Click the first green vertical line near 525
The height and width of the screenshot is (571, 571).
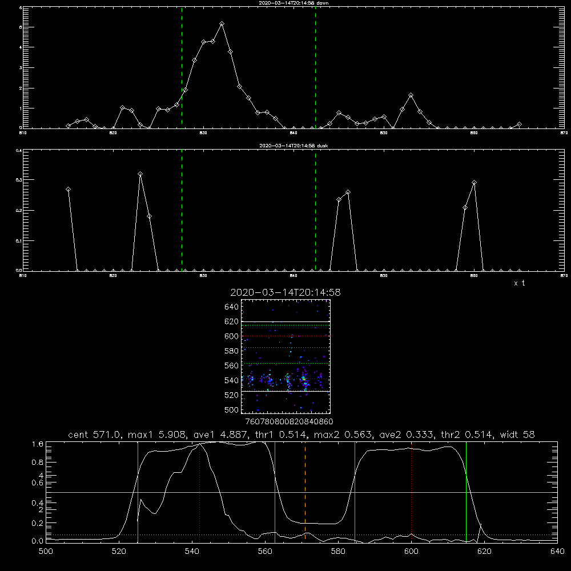click(x=138, y=492)
